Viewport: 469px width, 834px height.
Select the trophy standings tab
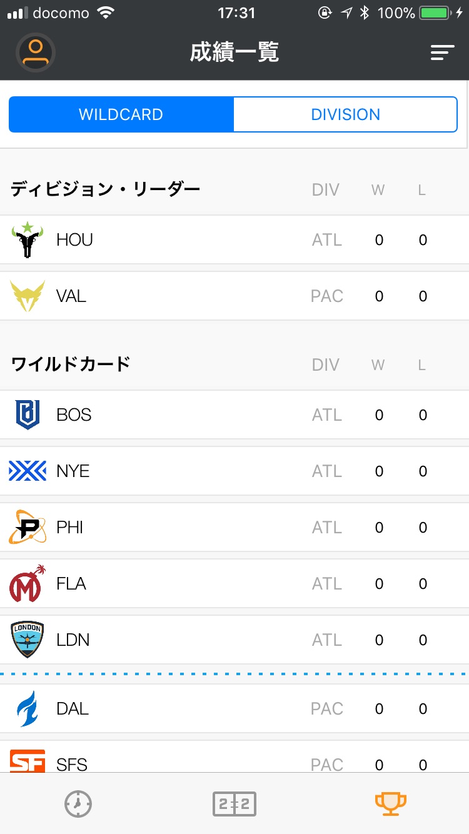click(391, 804)
